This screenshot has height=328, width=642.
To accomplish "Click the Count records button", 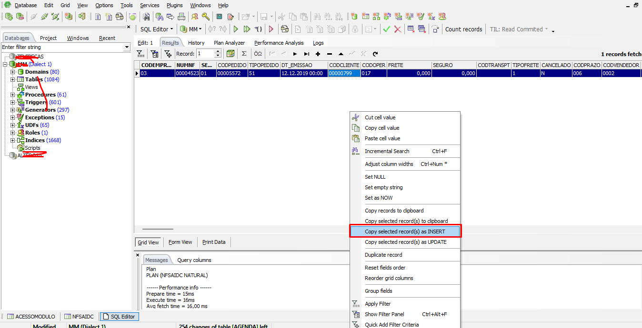I will point(463,29).
